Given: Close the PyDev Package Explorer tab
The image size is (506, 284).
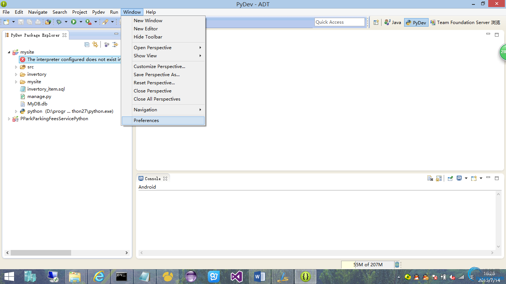Looking at the screenshot, I should pos(64,35).
